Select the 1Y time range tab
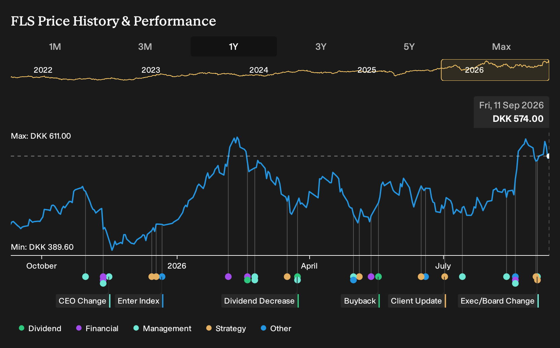This screenshot has width=560, height=348. pos(234,46)
